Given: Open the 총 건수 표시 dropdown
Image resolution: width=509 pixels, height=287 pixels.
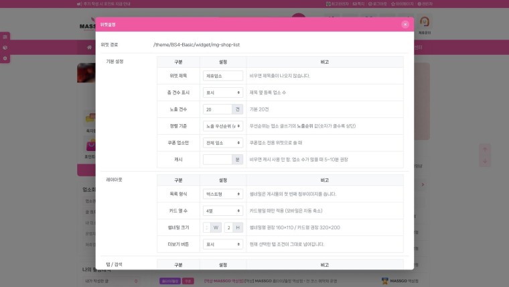Looking at the screenshot, I should point(222,93).
